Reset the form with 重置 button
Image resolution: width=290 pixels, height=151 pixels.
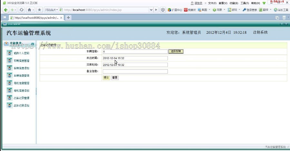pyautogui.click(x=115, y=78)
